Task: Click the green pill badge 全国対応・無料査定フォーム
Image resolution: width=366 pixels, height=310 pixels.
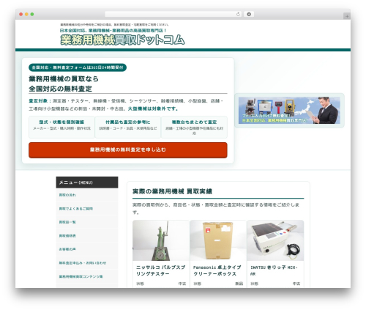Action: 78,67
